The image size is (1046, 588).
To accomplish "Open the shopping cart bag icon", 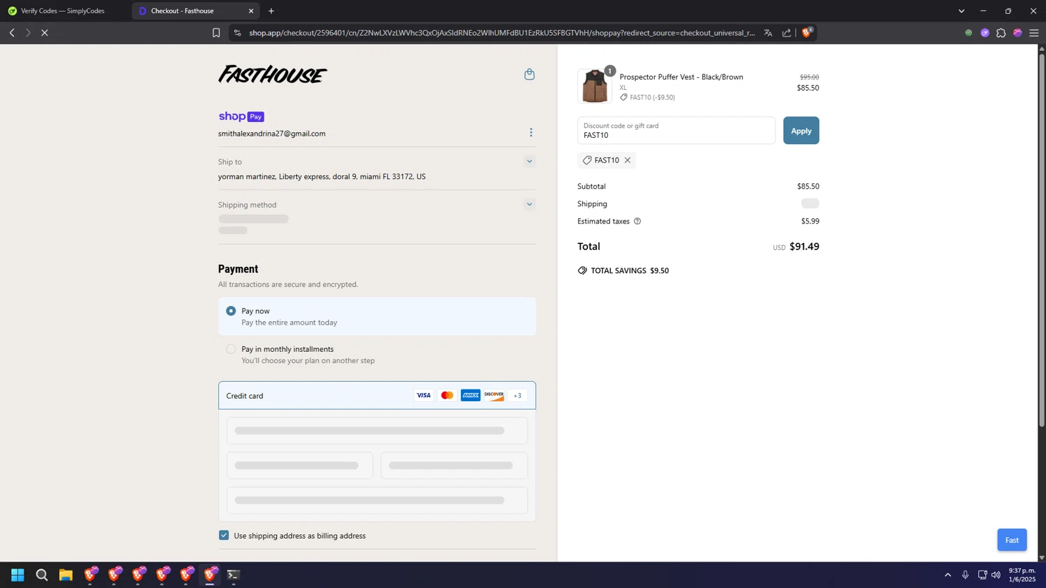I will [529, 75].
